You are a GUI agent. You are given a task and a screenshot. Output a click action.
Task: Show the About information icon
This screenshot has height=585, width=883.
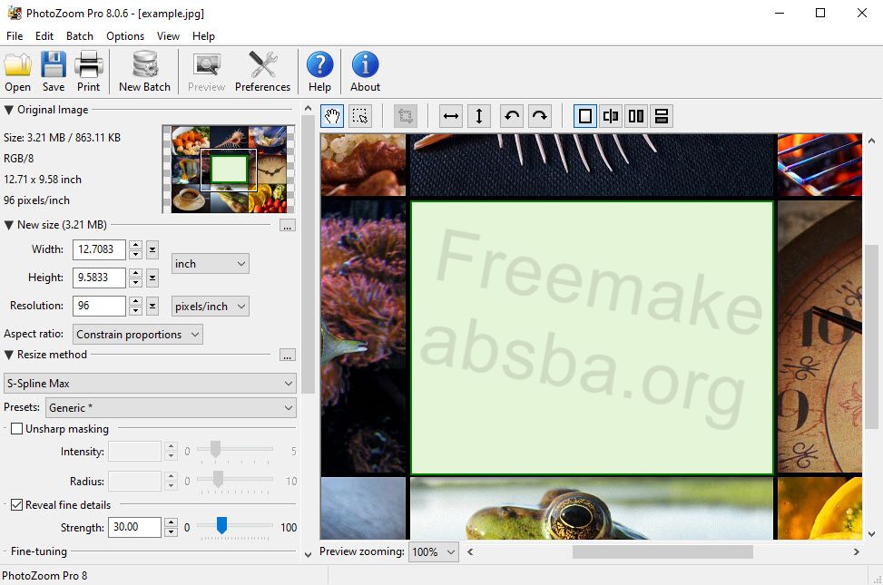pyautogui.click(x=365, y=72)
